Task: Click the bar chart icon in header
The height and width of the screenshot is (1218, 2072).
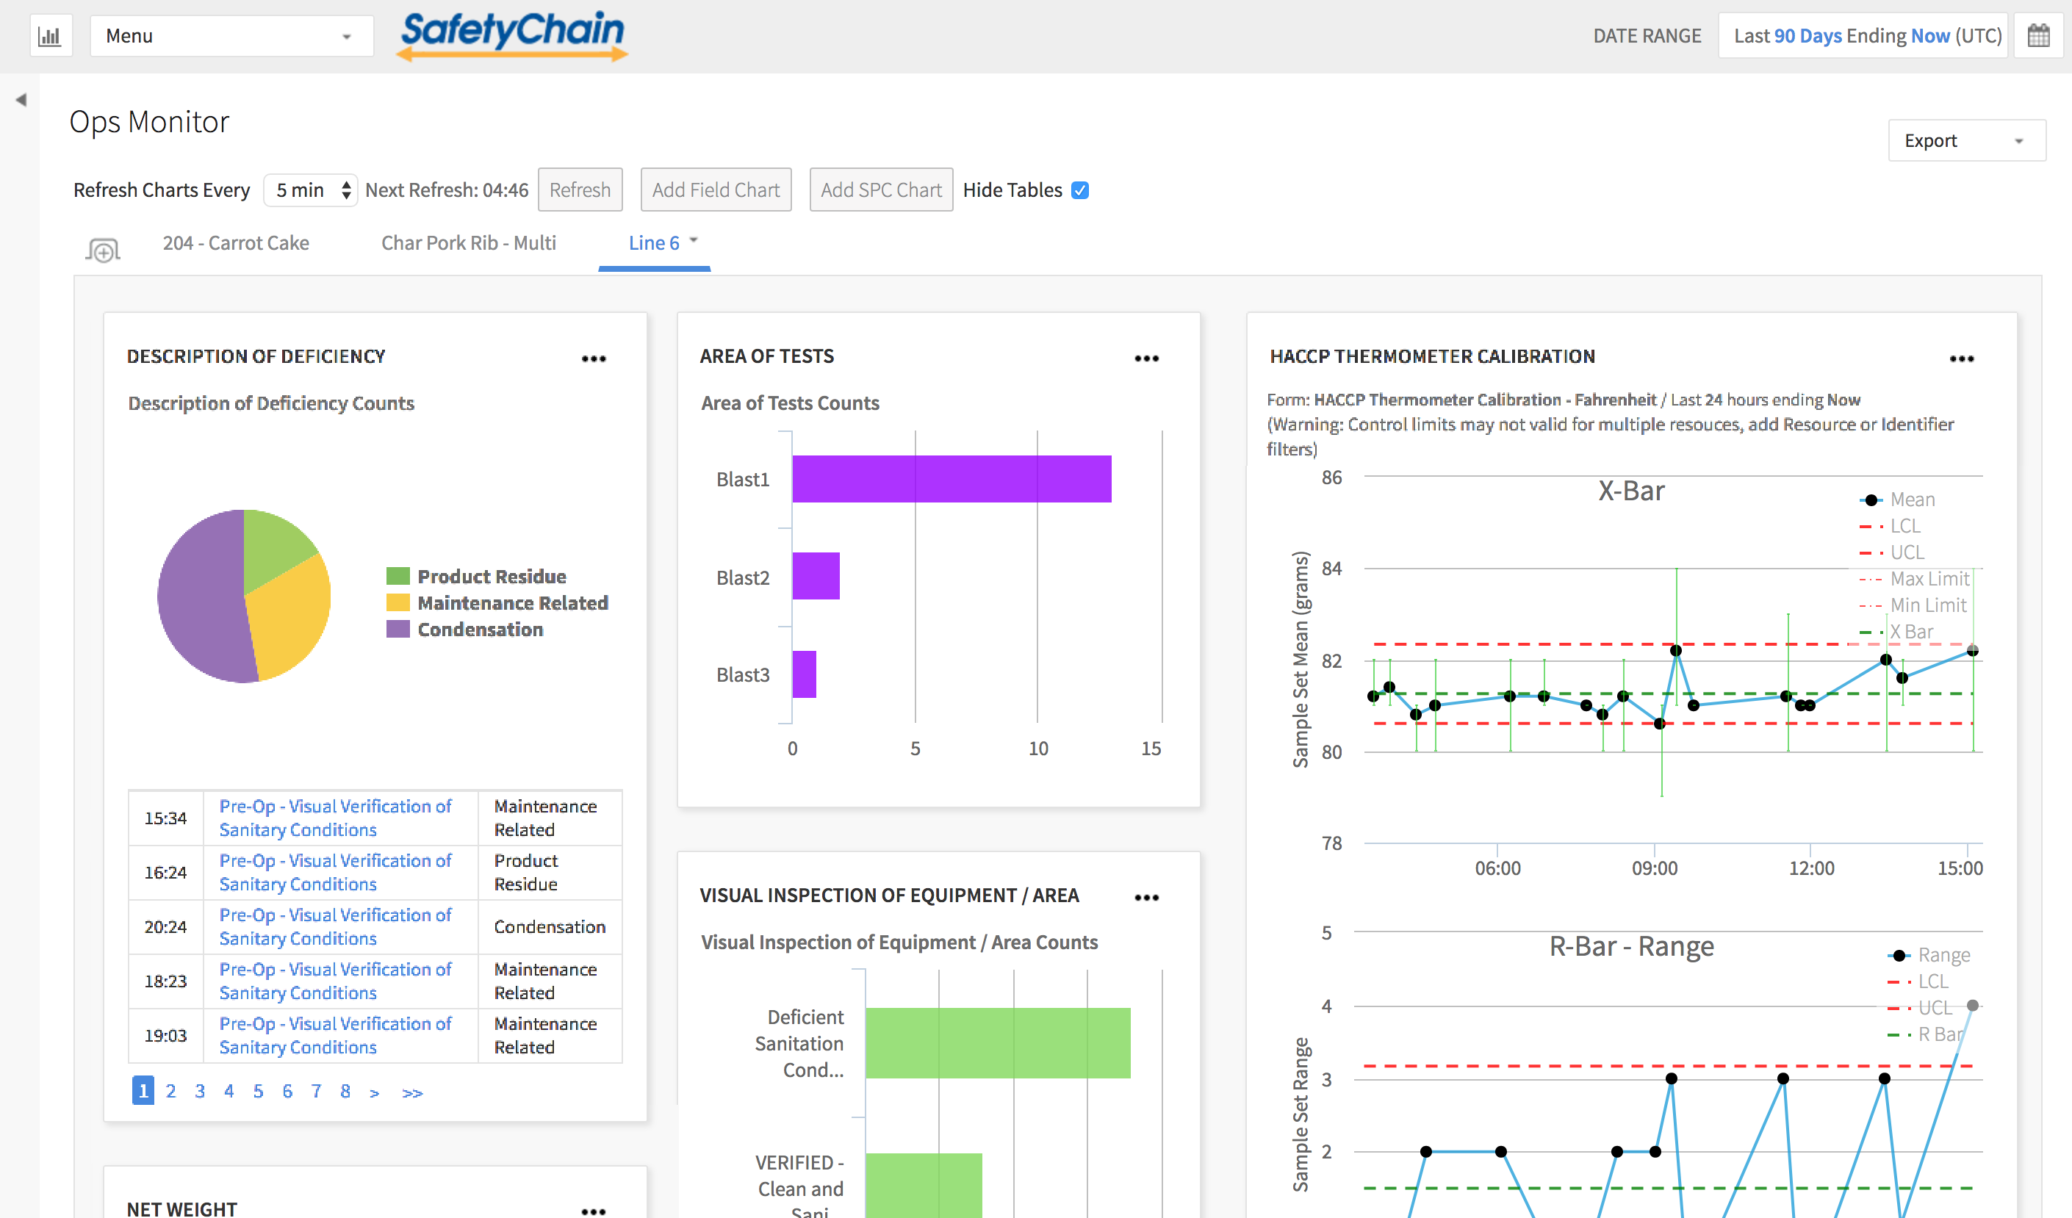Action: (50, 36)
